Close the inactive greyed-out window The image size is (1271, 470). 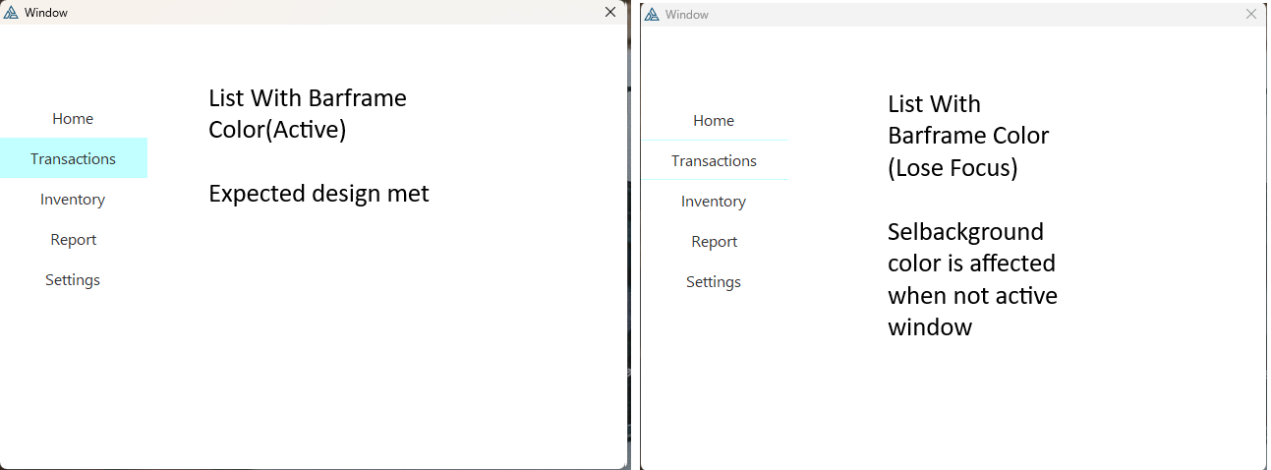point(1251,15)
